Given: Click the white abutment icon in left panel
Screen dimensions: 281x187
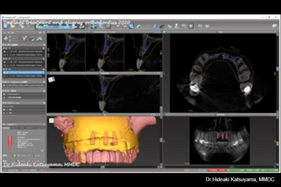Looking at the screenshot, I should click(x=24, y=38).
